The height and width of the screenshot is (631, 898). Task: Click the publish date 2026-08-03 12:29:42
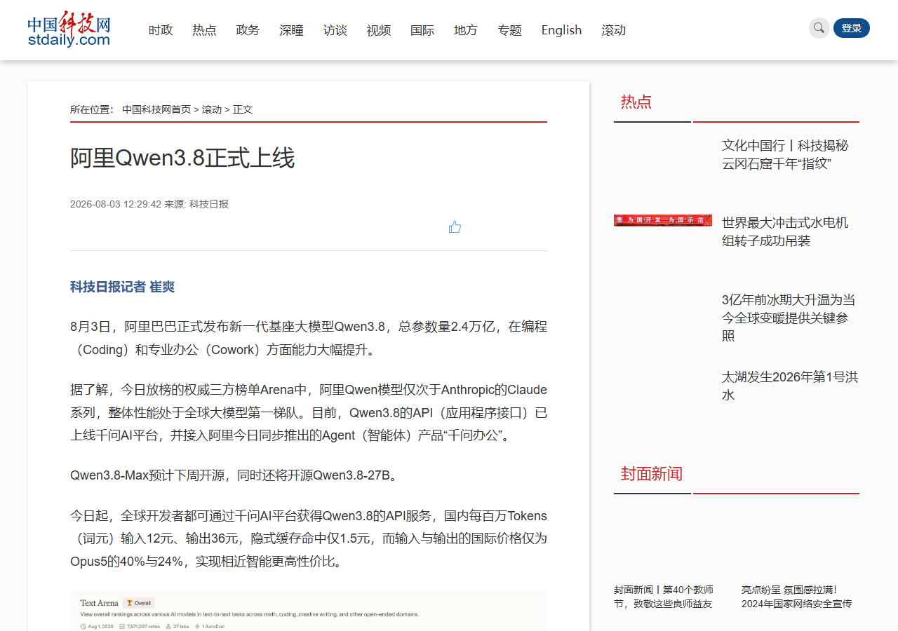[x=116, y=204]
